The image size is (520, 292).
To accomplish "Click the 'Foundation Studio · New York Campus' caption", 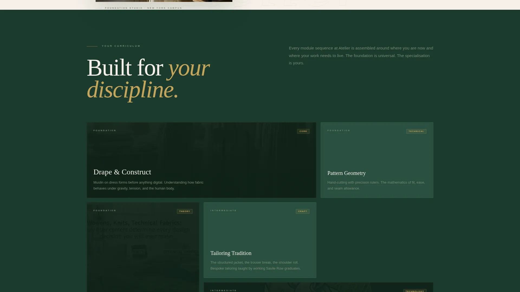I will pos(144,8).
